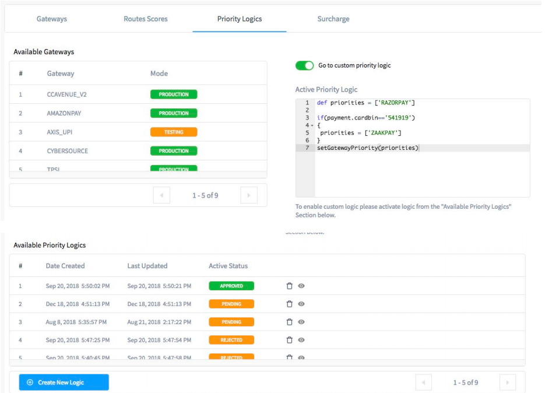
Task: View the rejected row four logic eye icon
Action: 301,340
